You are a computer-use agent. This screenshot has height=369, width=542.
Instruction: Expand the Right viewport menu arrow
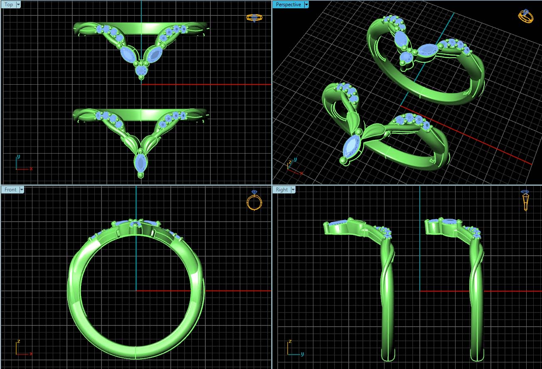pyautogui.click(x=293, y=190)
